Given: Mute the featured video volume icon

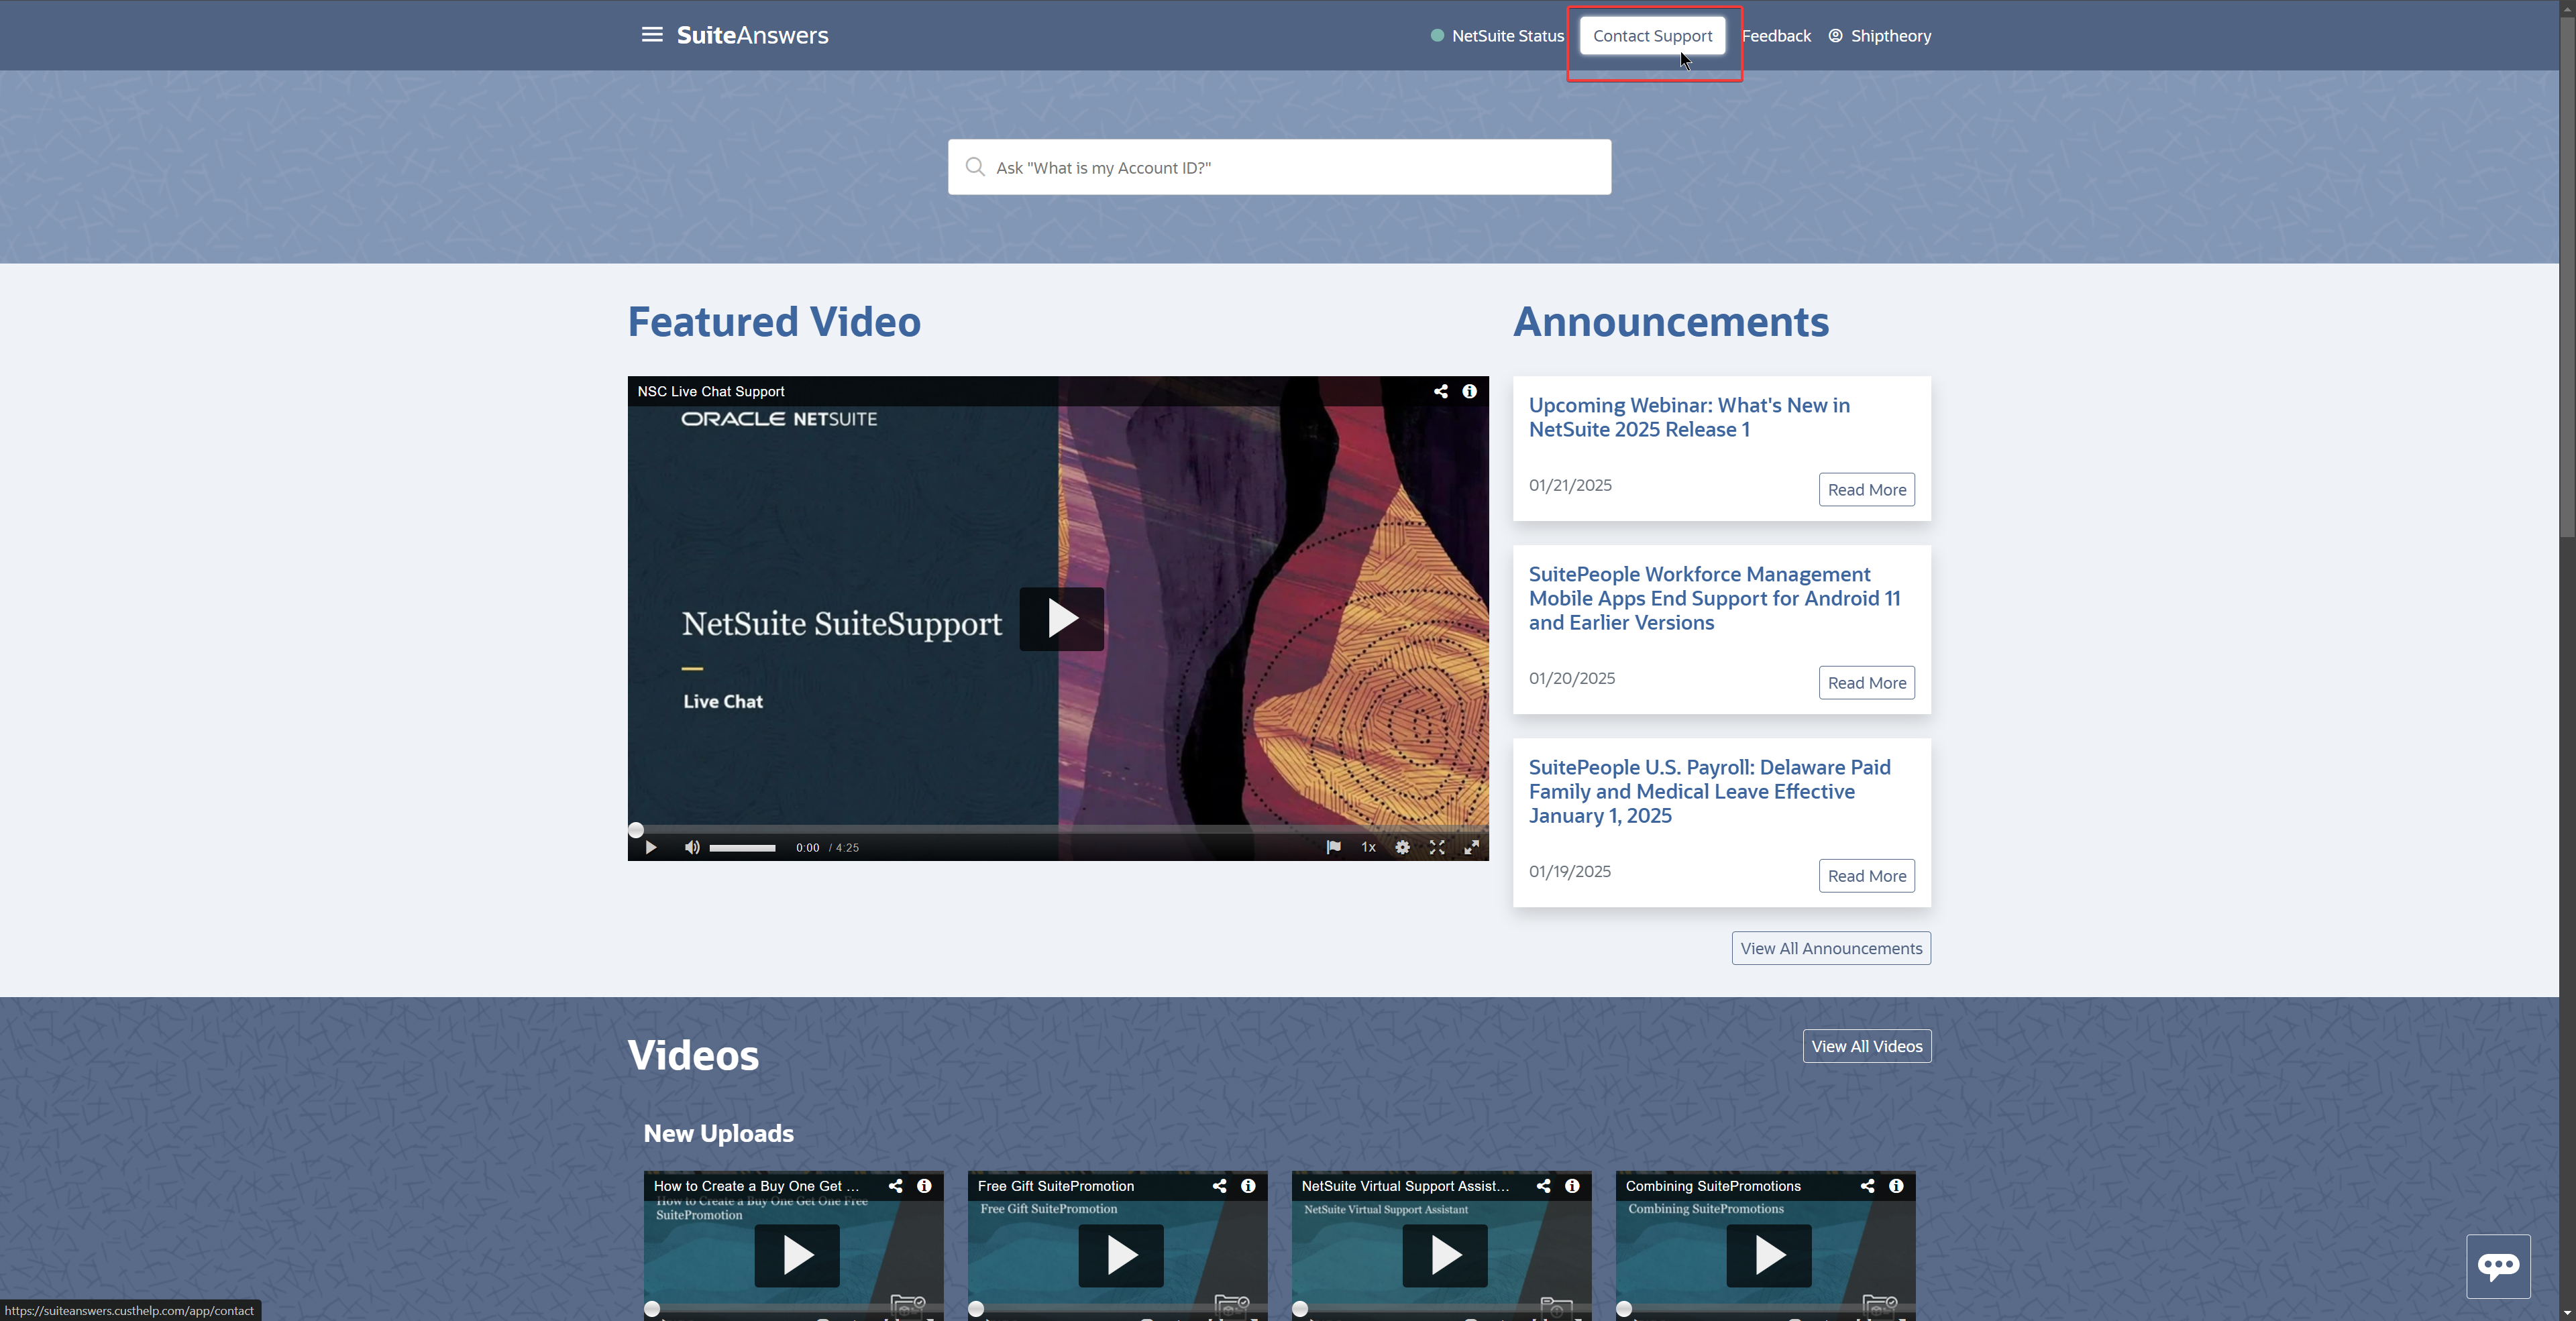Looking at the screenshot, I should [x=691, y=848].
